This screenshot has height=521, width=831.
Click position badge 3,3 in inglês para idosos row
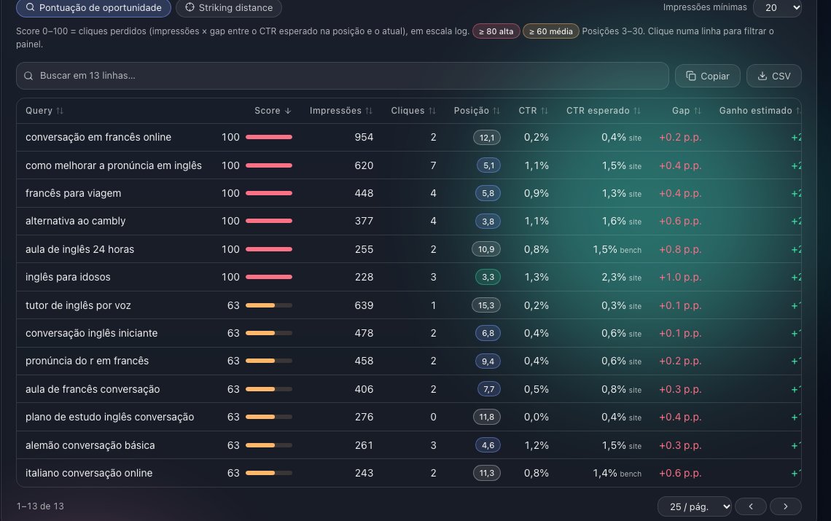point(488,277)
